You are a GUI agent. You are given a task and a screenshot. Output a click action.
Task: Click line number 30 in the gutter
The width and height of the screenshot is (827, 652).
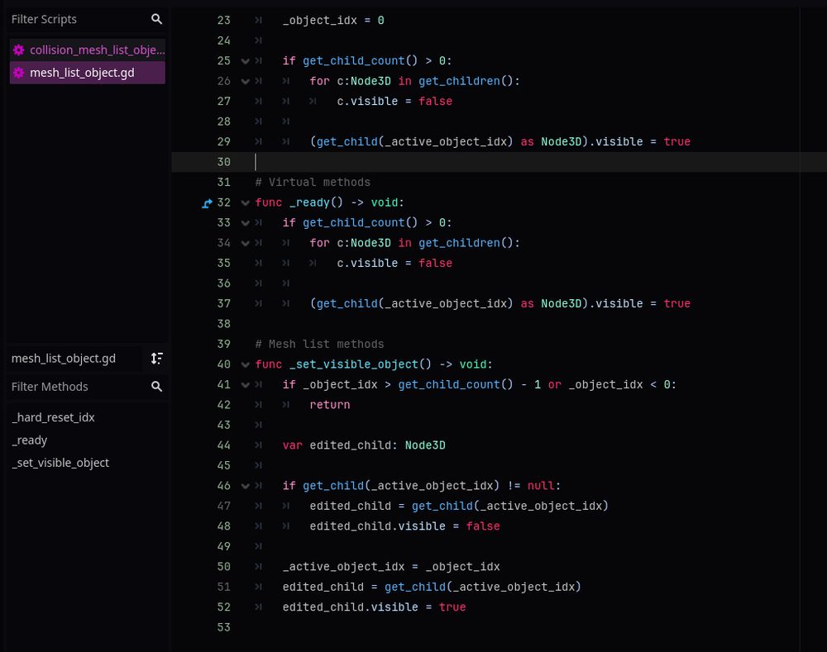223,162
